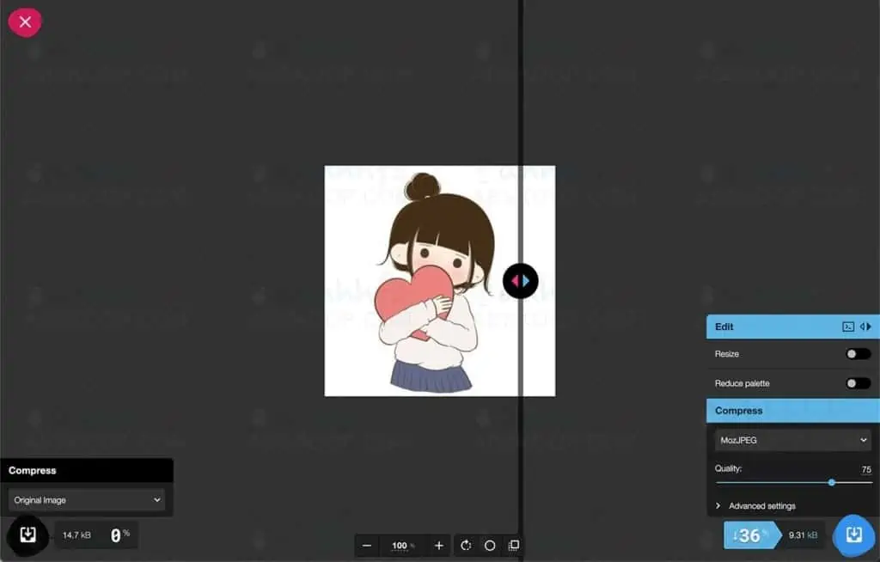
Task: Enable the Reduce palette option
Action: (856, 383)
